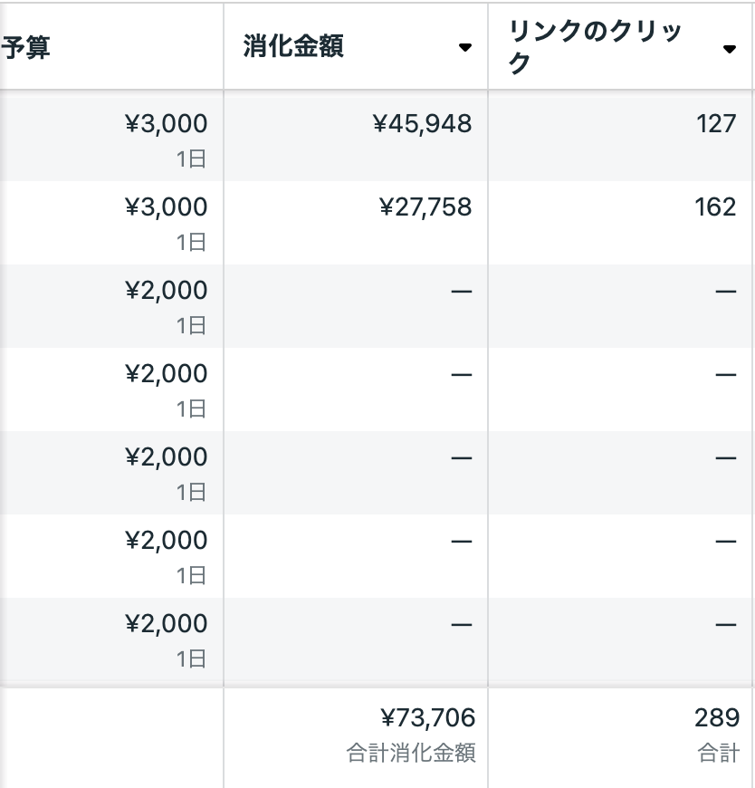Click the 予算 column header
Viewport: 755px width, 788px height.
pos(27,47)
